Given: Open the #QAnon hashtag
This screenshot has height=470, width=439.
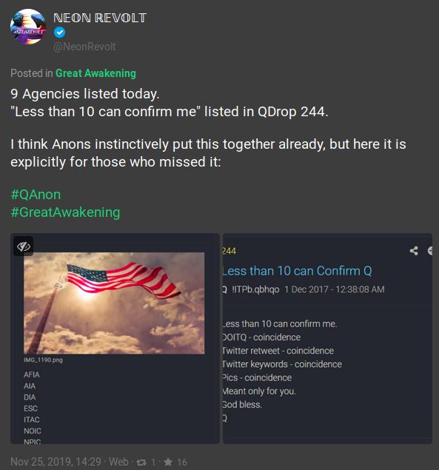Looking at the screenshot, I should tap(36, 195).
